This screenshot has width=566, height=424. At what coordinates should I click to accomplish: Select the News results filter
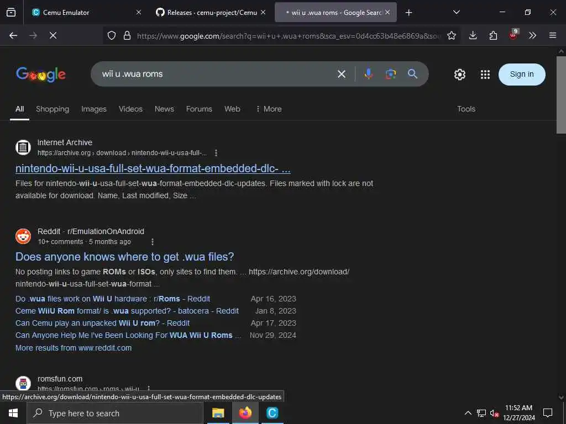tap(164, 109)
